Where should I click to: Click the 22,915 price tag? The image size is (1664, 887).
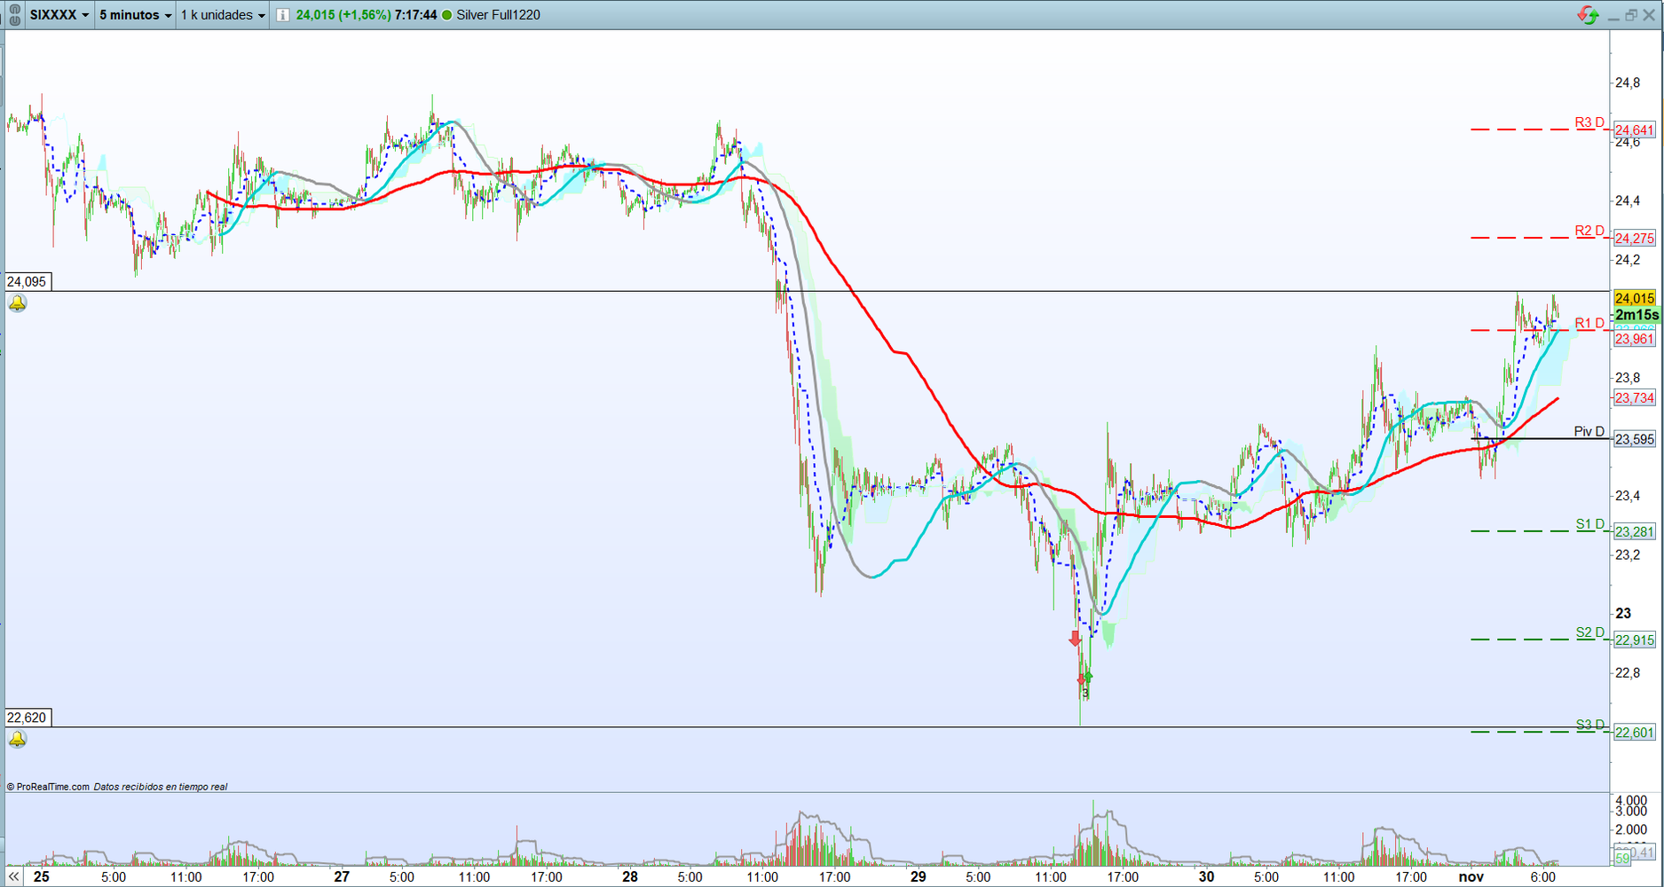[1635, 640]
